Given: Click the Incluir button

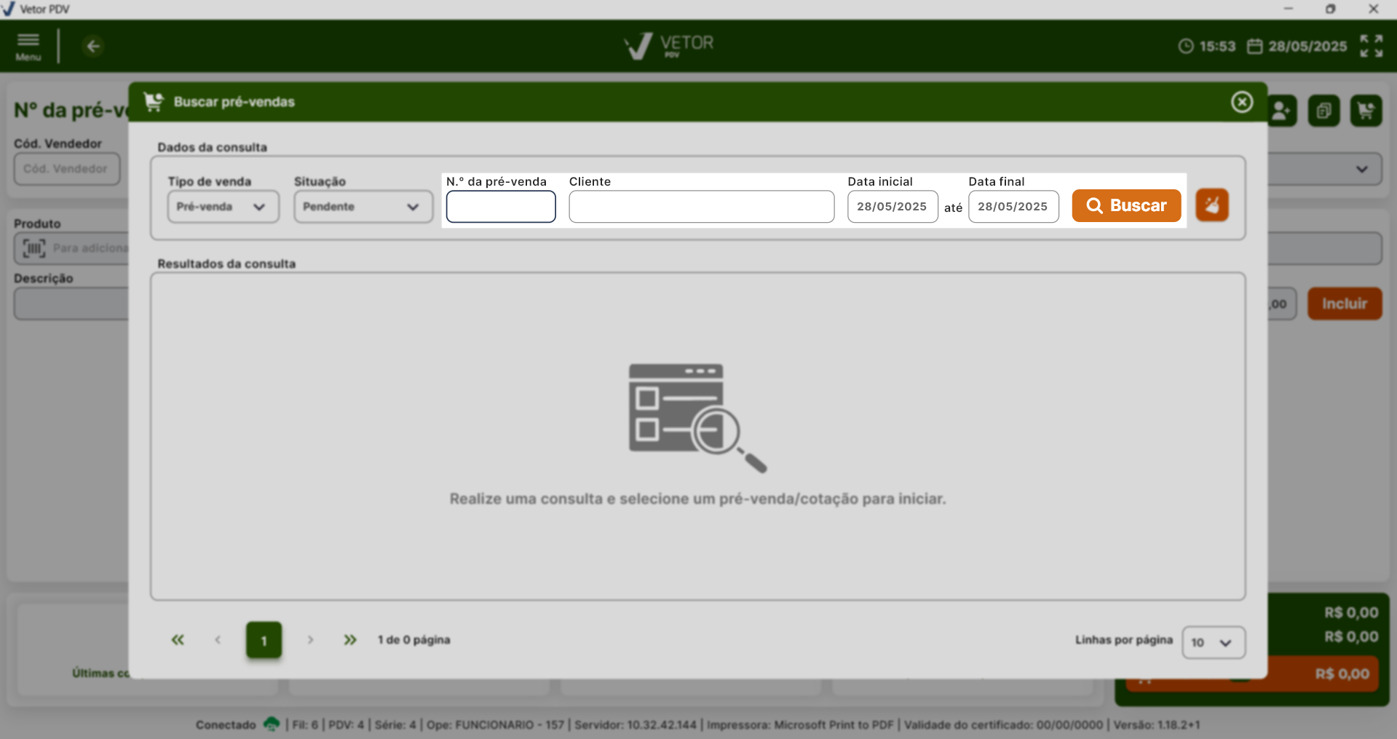Looking at the screenshot, I should pyautogui.click(x=1345, y=304).
